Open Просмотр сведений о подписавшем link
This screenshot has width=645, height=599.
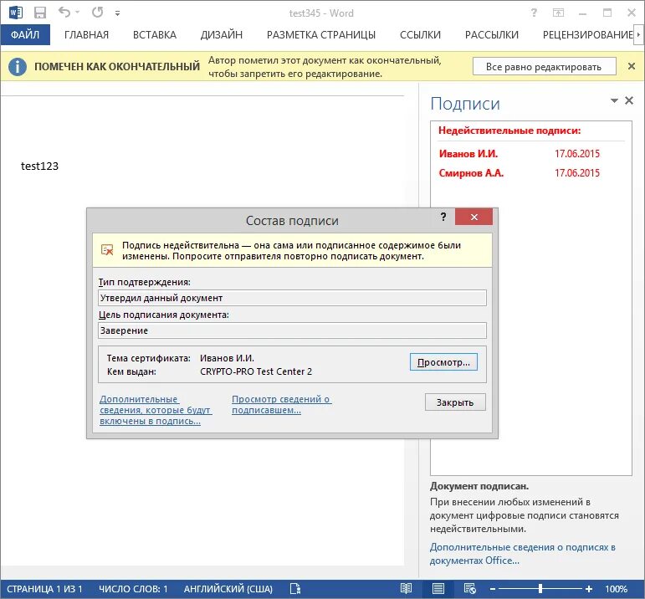tap(282, 404)
